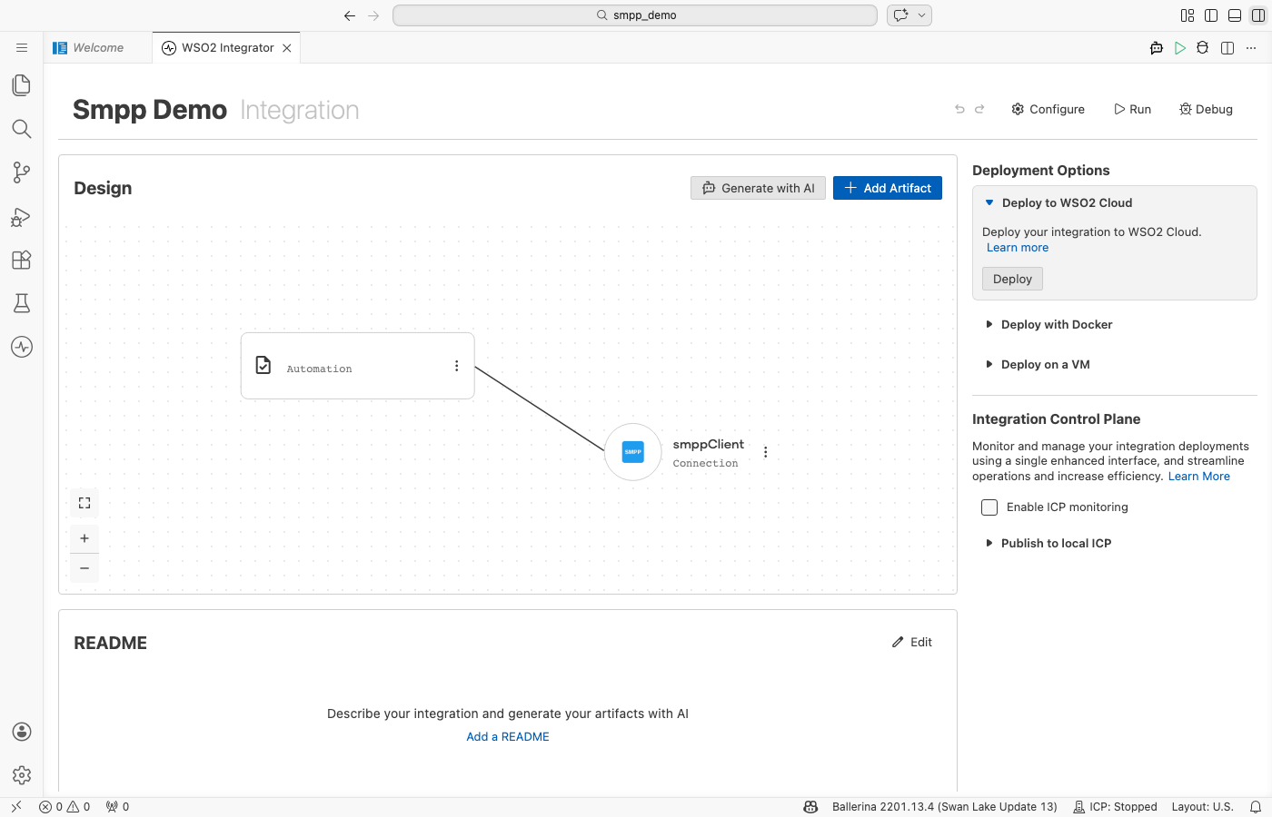
Task: Zoom in the design diagram
Action: tap(84, 538)
